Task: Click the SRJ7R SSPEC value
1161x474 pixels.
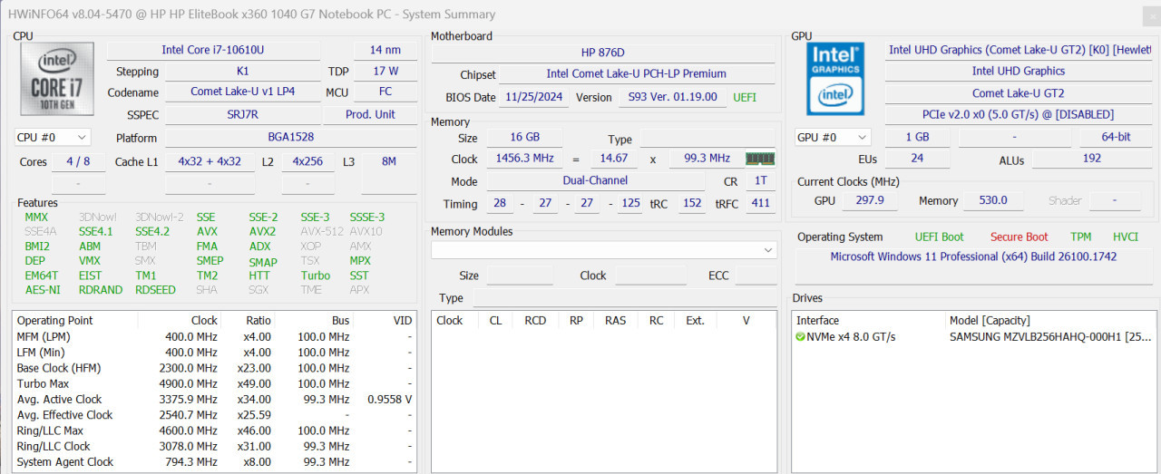Action: point(242,114)
